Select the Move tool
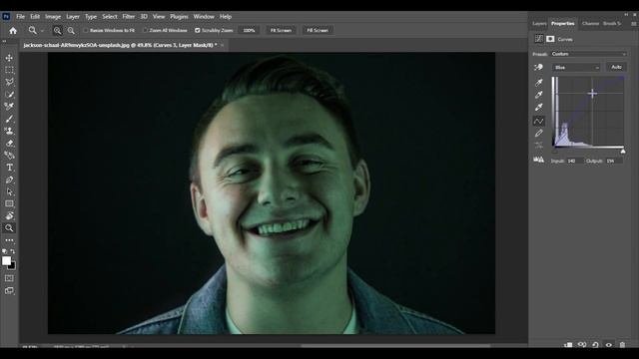 pyautogui.click(x=9, y=58)
